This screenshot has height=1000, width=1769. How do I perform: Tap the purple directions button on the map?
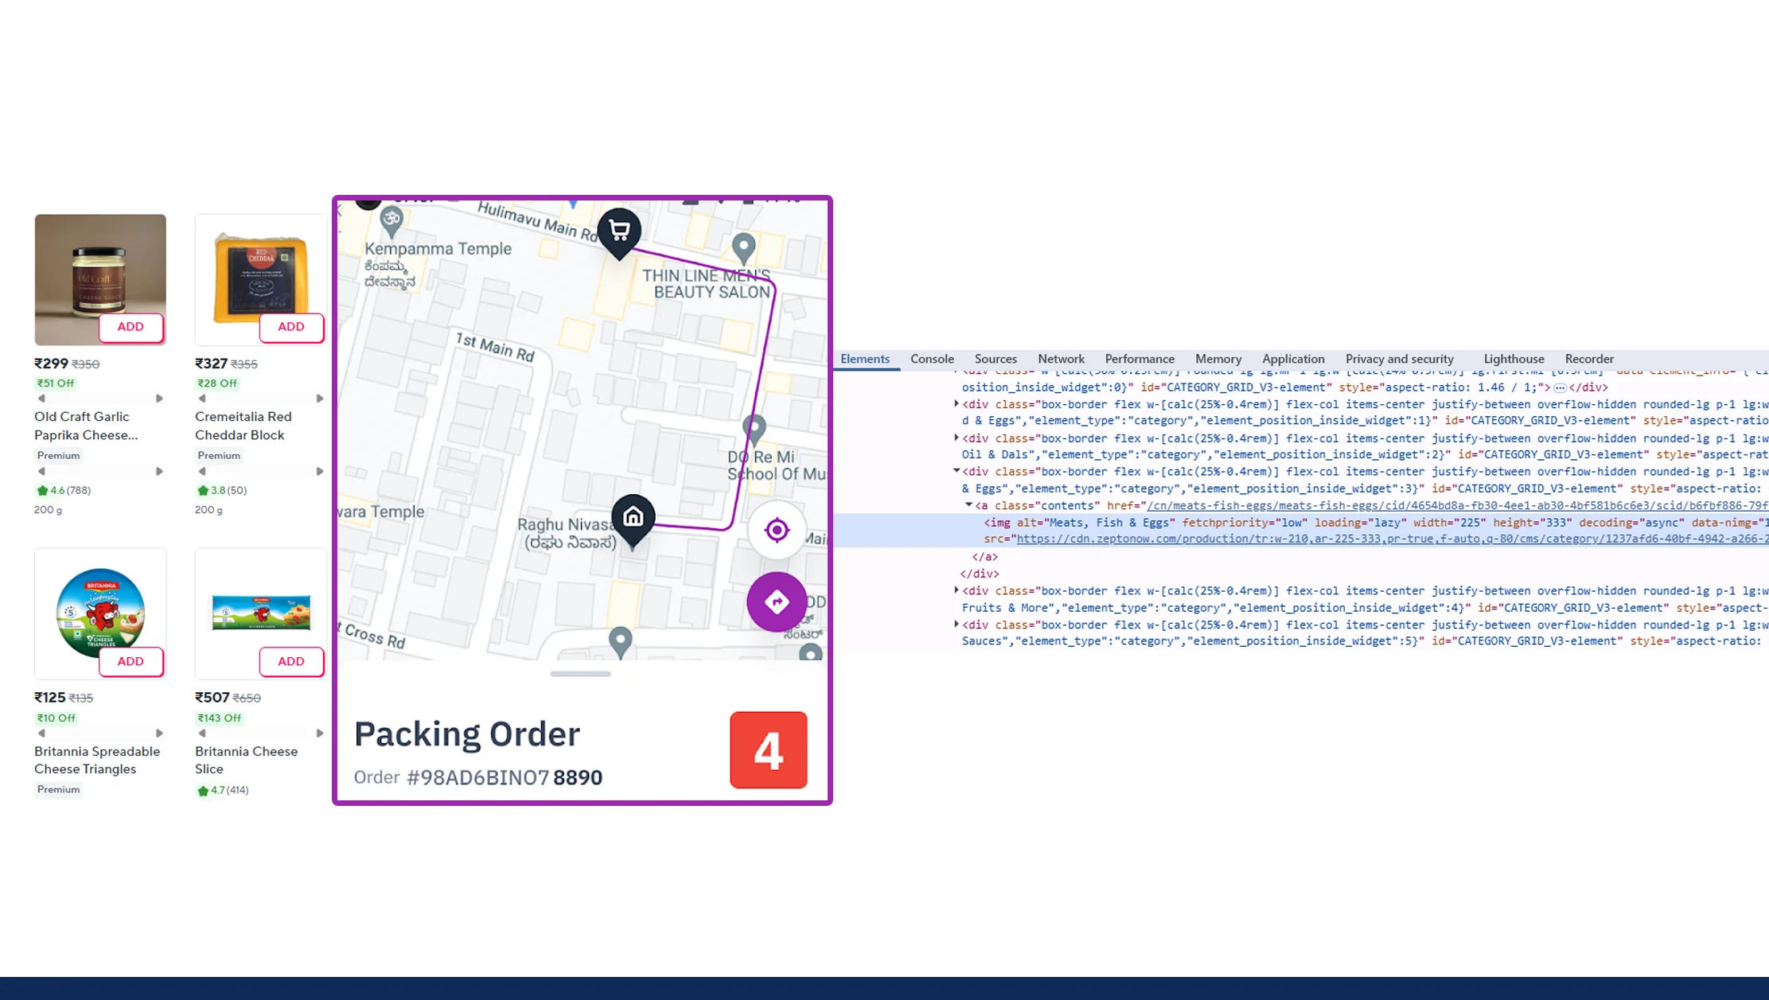tap(776, 602)
